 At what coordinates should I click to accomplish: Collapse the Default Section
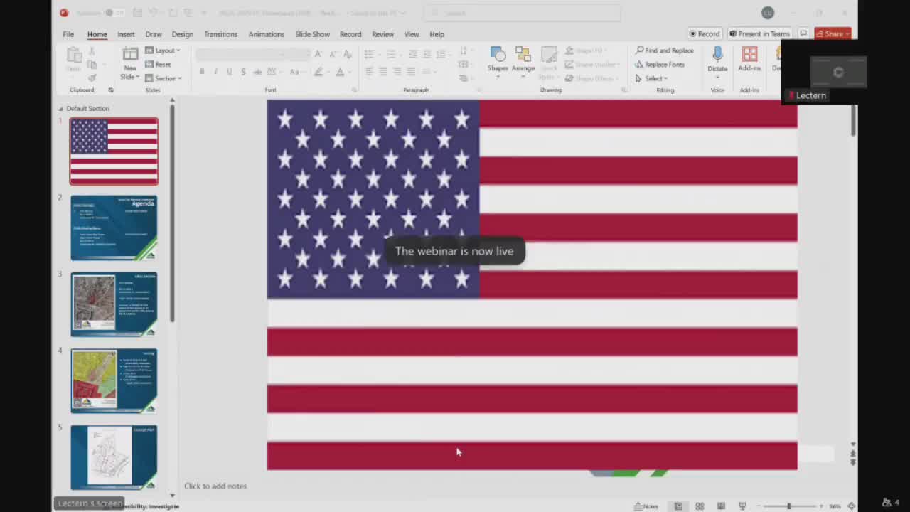(60, 108)
